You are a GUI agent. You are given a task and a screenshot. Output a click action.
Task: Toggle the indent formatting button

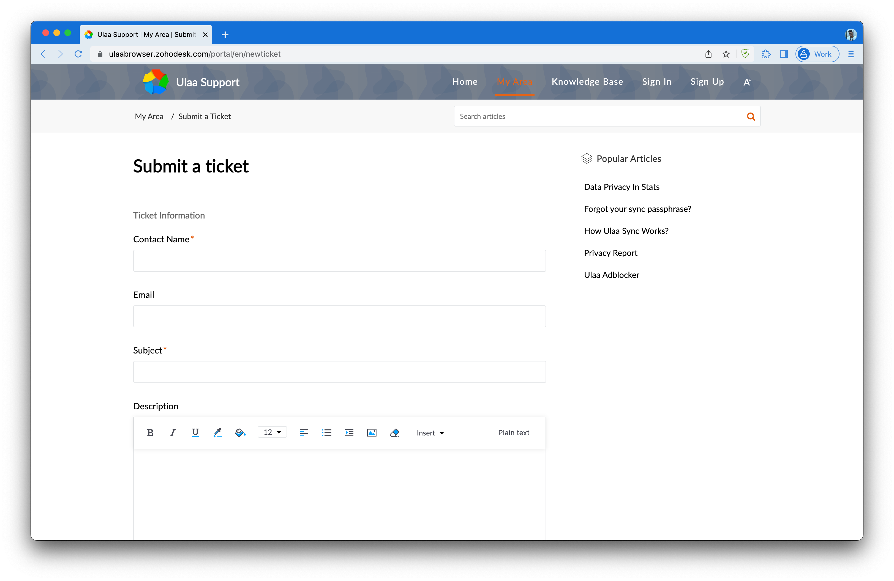[x=349, y=432]
